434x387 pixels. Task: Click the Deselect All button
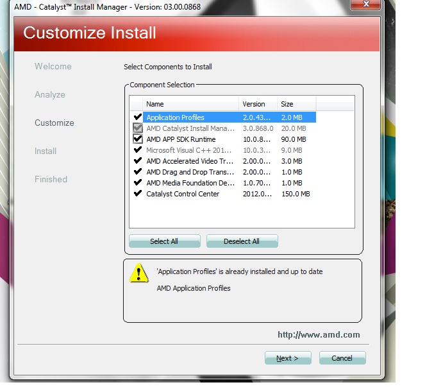(x=242, y=241)
